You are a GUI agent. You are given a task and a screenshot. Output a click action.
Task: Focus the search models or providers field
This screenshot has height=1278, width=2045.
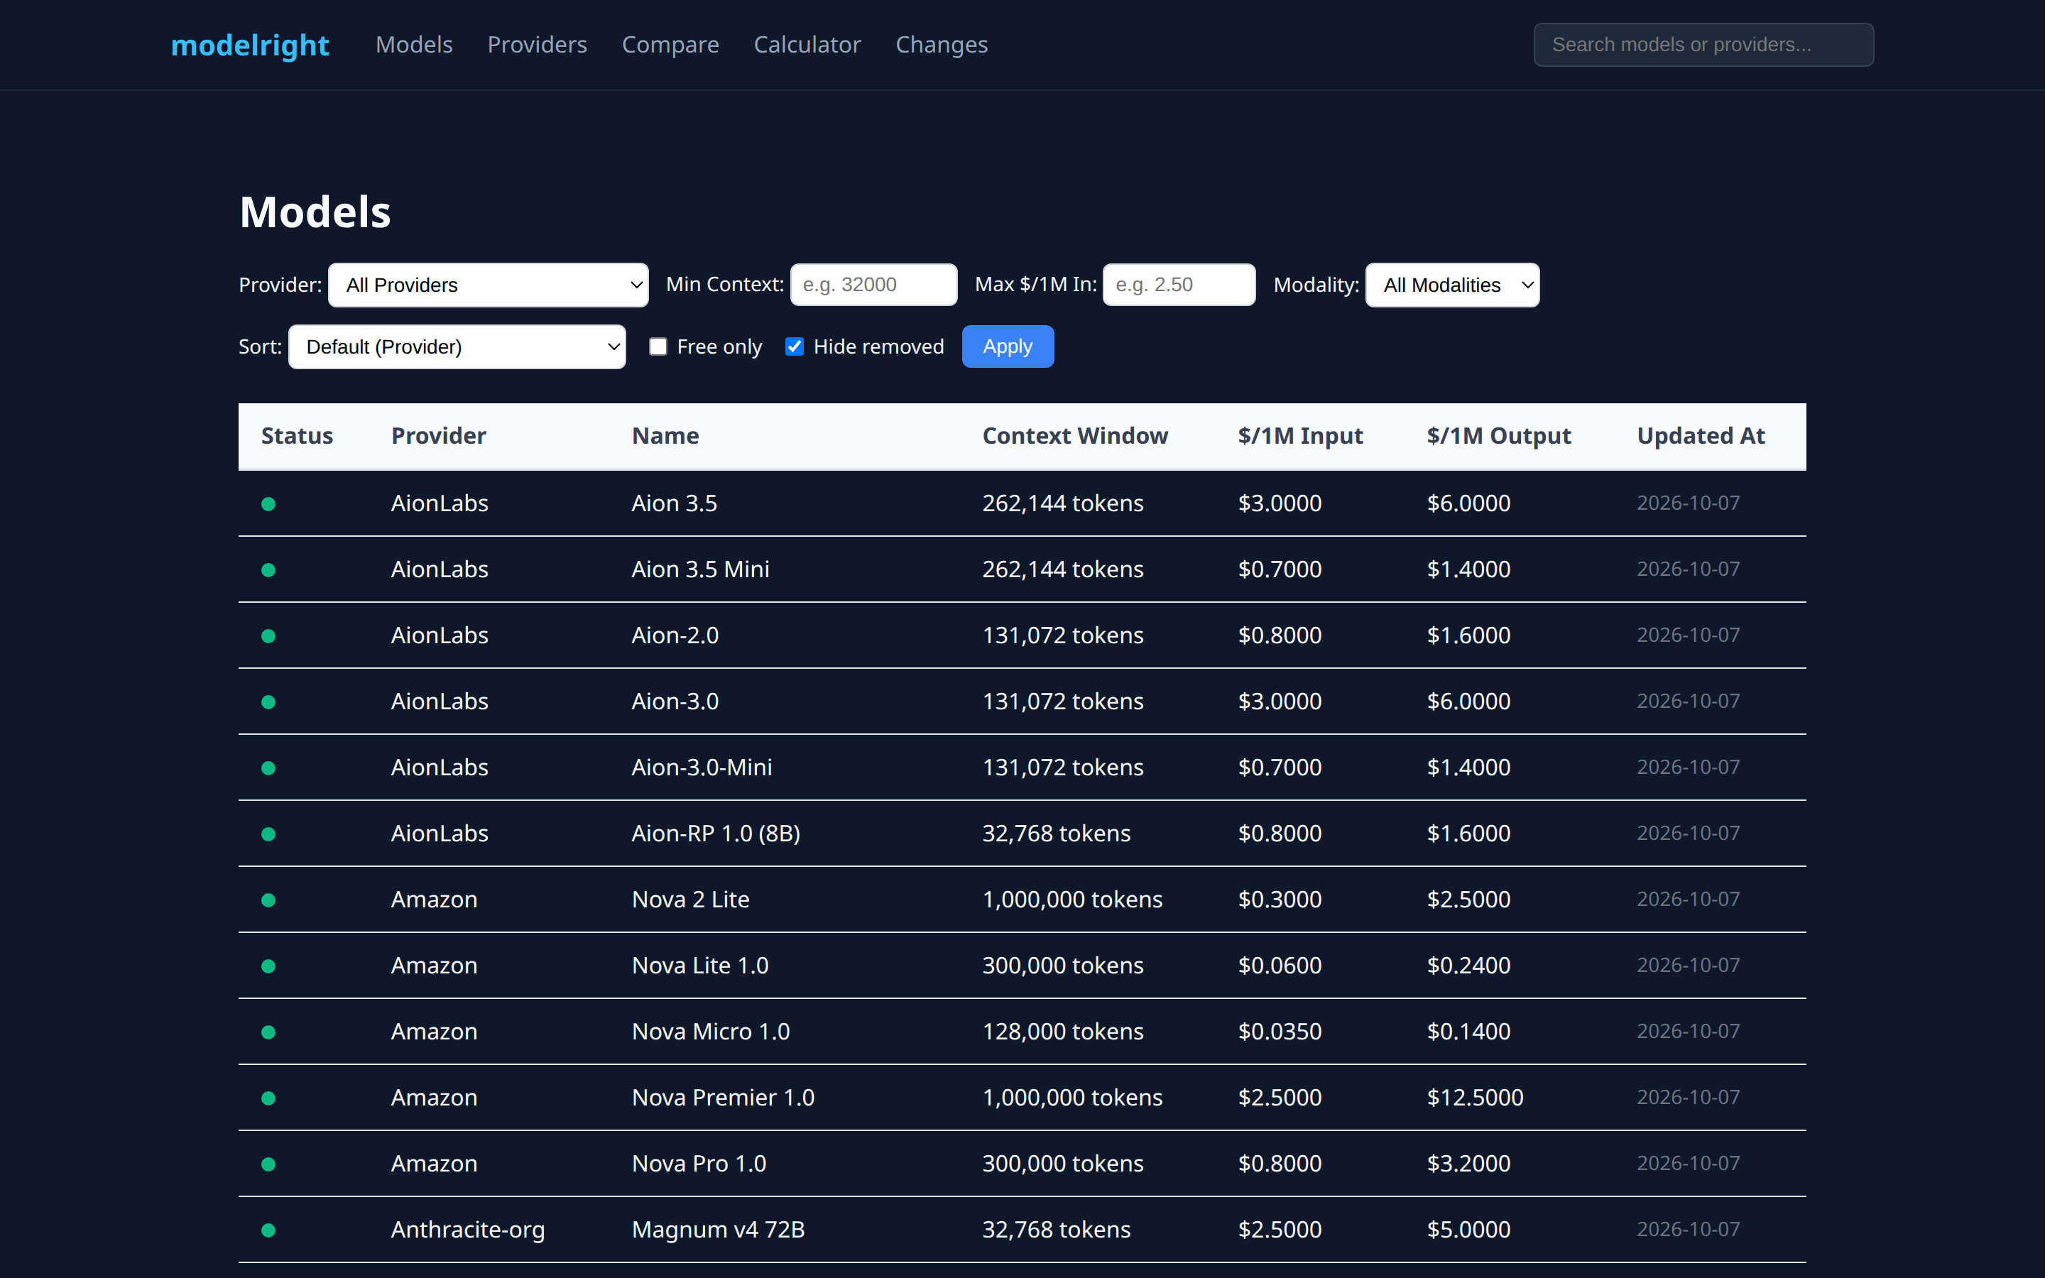click(x=1703, y=45)
